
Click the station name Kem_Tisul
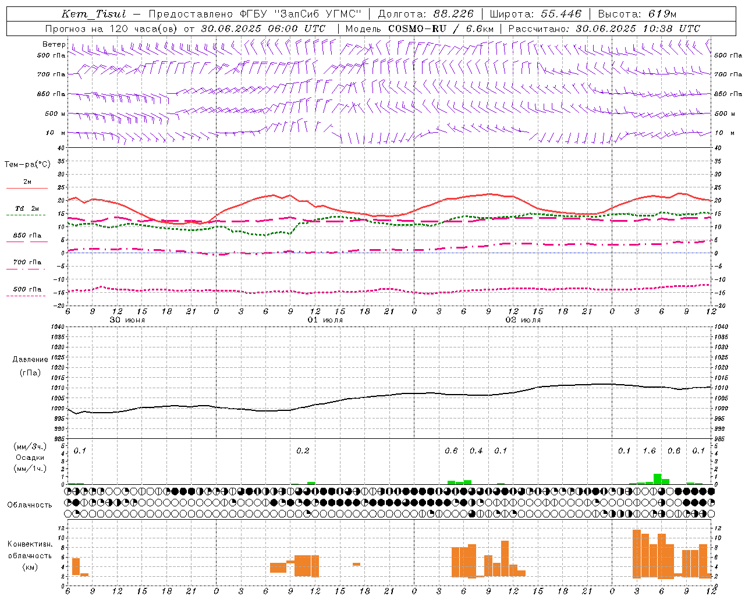pyautogui.click(x=94, y=14)
